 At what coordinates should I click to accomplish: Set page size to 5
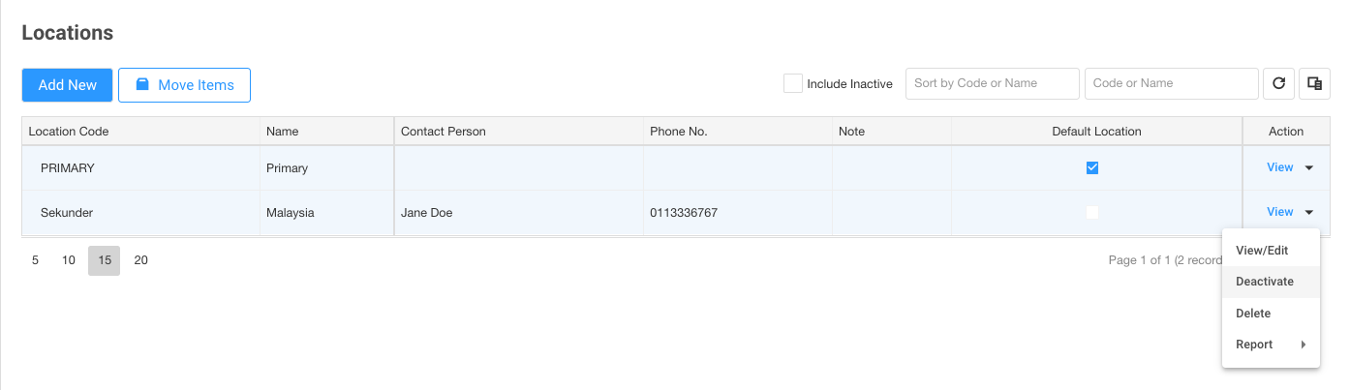coord(36,260)
